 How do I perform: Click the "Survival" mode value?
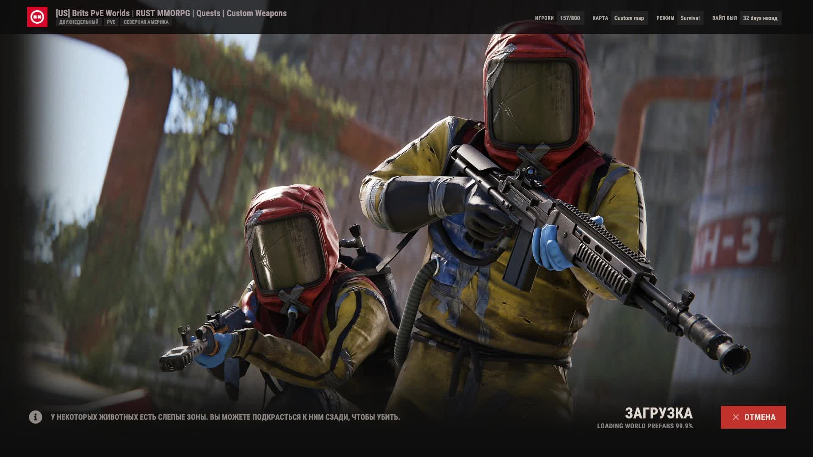pos(690,18)
